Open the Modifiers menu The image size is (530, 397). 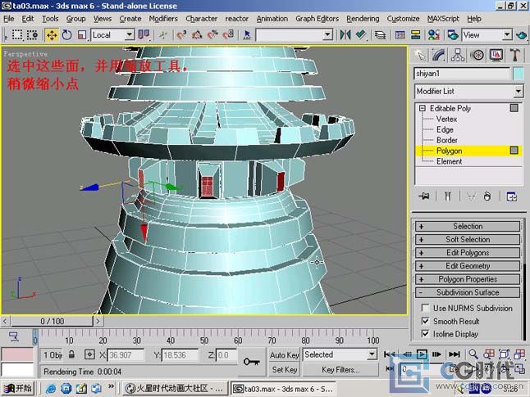point(163,19)
